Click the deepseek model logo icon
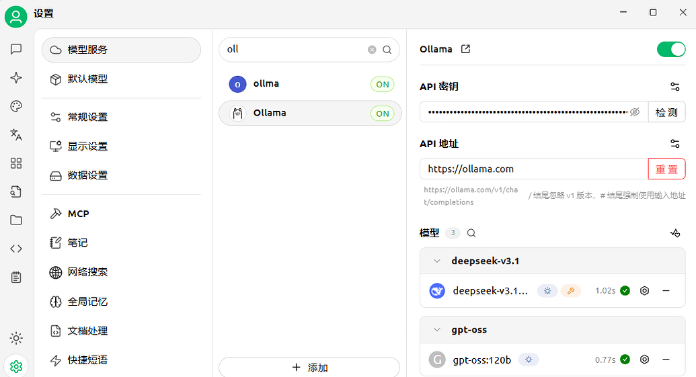 (437, 290)
